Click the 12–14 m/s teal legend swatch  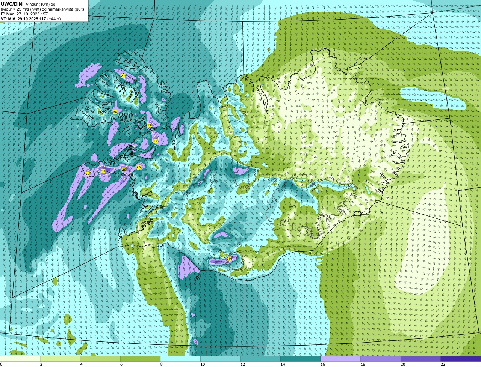click(260, 359)
